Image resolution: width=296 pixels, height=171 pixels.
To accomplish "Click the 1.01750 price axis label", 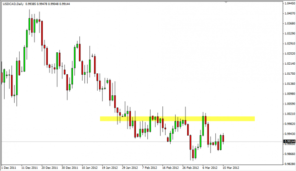I will click(x=290, y=73).
